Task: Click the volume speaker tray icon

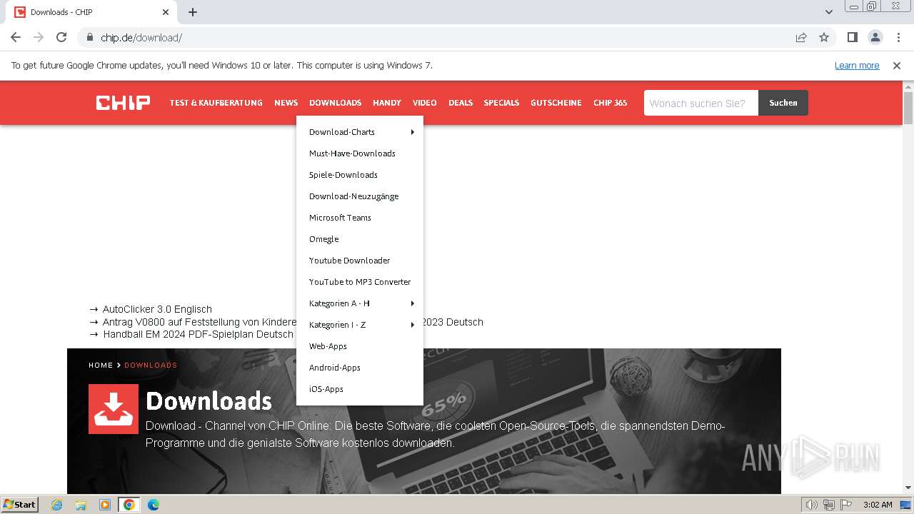Action: (x=812, y=505)
